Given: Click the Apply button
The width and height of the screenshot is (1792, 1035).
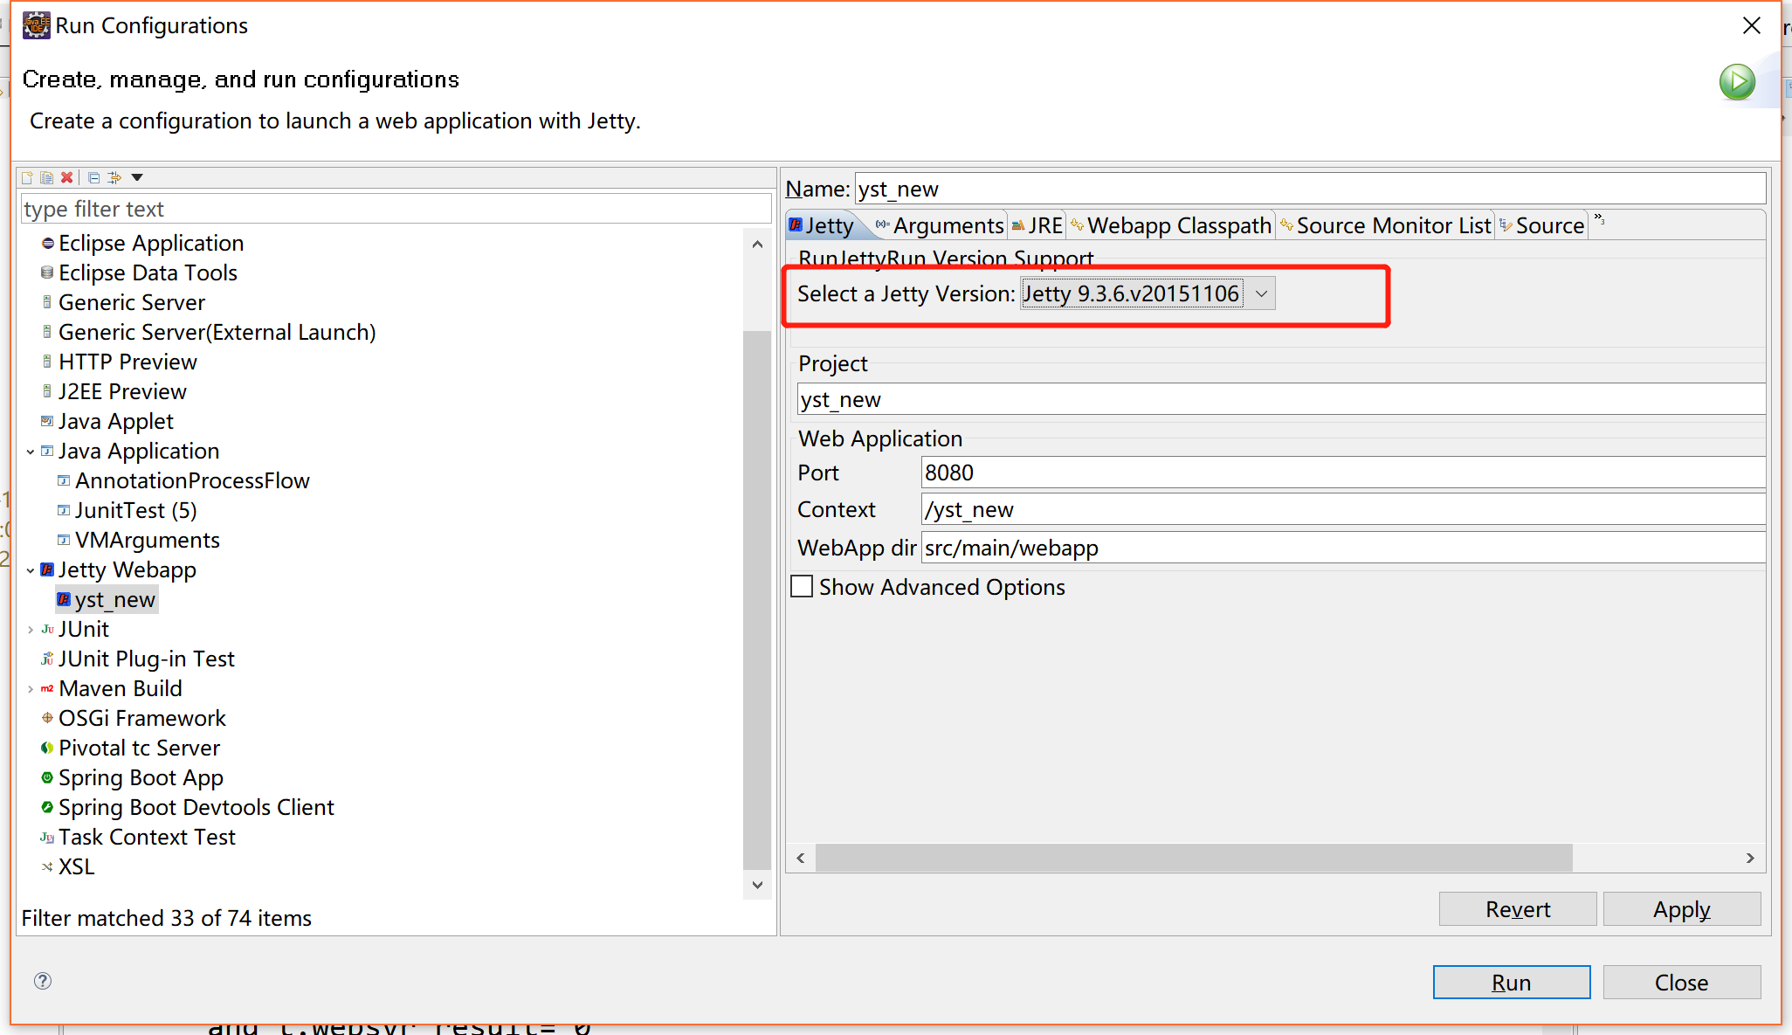Looking at the screenshot, I should (x=1682, y=909).
